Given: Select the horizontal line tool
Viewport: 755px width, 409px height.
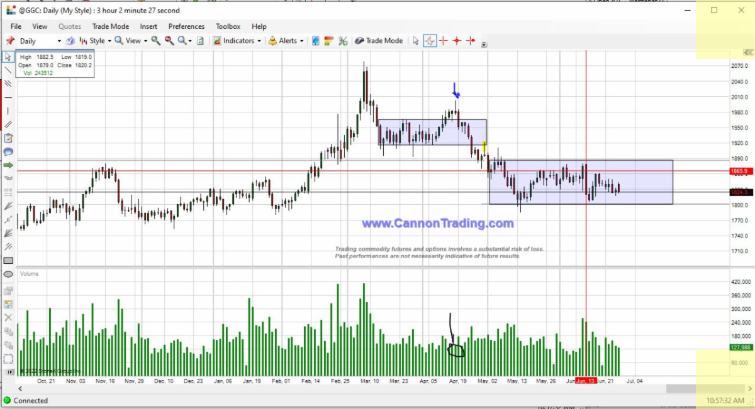Looking at the screenshot, I should coord(8,97).
